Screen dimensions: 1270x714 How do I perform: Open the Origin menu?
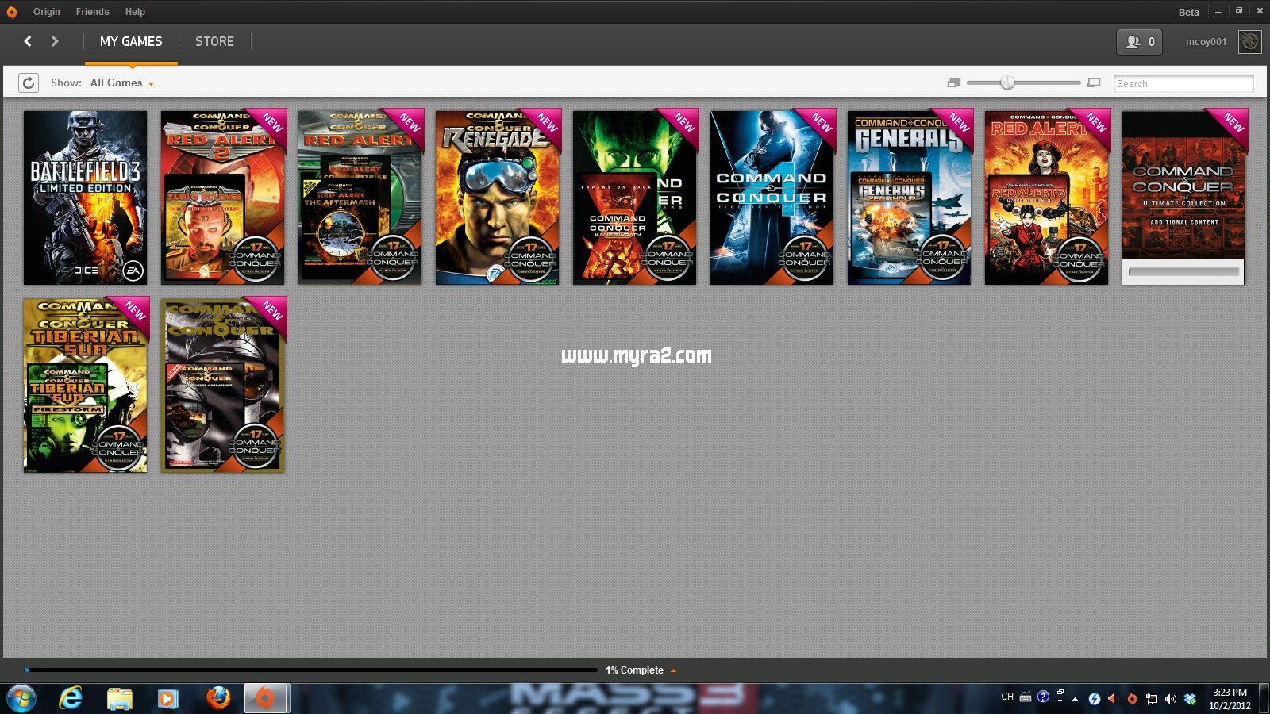coord(46,12)
